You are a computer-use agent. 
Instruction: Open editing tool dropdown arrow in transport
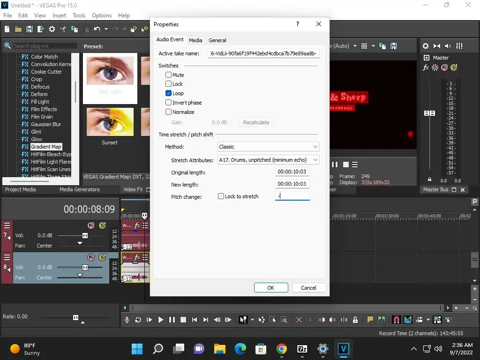click(252, 320)
